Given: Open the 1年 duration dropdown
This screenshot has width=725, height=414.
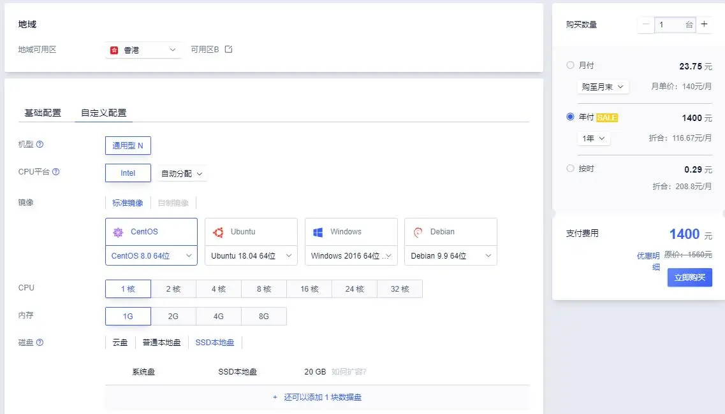Looking at the screenshot, I should click(x=594, y=138).
